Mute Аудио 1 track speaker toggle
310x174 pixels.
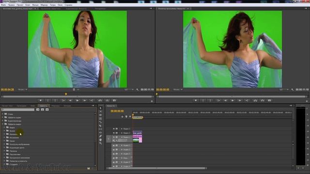pos(114,145)
